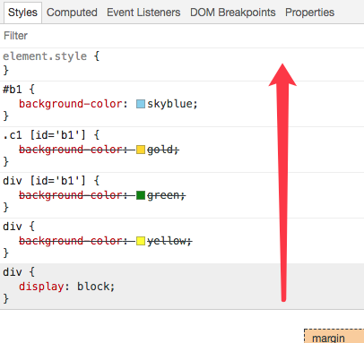This screenshot has height=343, width=364.
Task: Open the Properties tab
Action: (309, 13)
